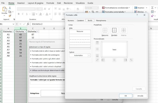Image resolution: width=158 pixels, height=103 pixels.
Task: Click the format painter brush icon
Action: (10, 16)
